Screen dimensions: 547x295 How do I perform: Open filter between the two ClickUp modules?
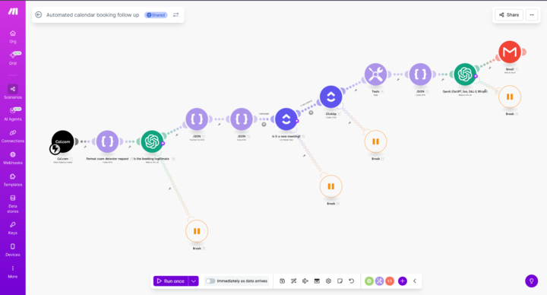[x=311, y=113]
